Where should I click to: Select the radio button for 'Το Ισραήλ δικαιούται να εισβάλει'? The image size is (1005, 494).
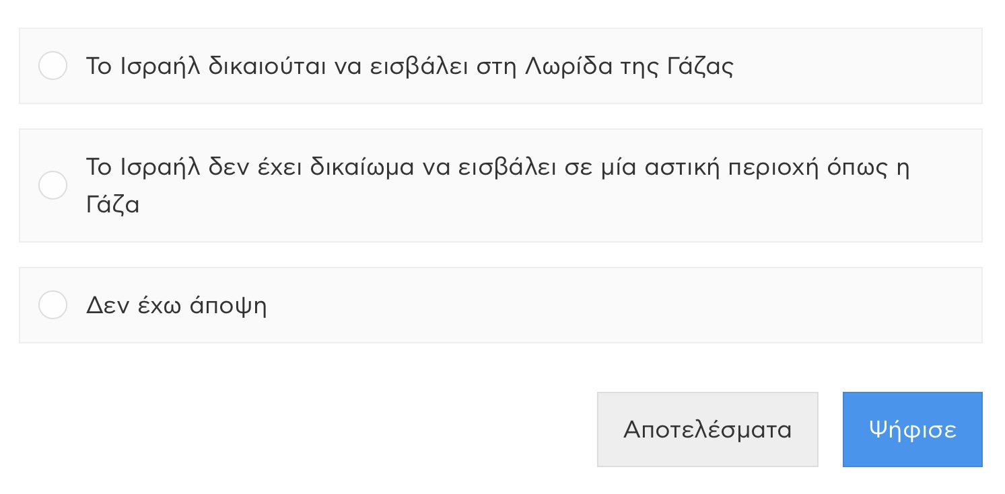coord(53,66)
